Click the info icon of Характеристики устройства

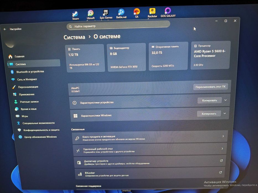click(75, 103)
